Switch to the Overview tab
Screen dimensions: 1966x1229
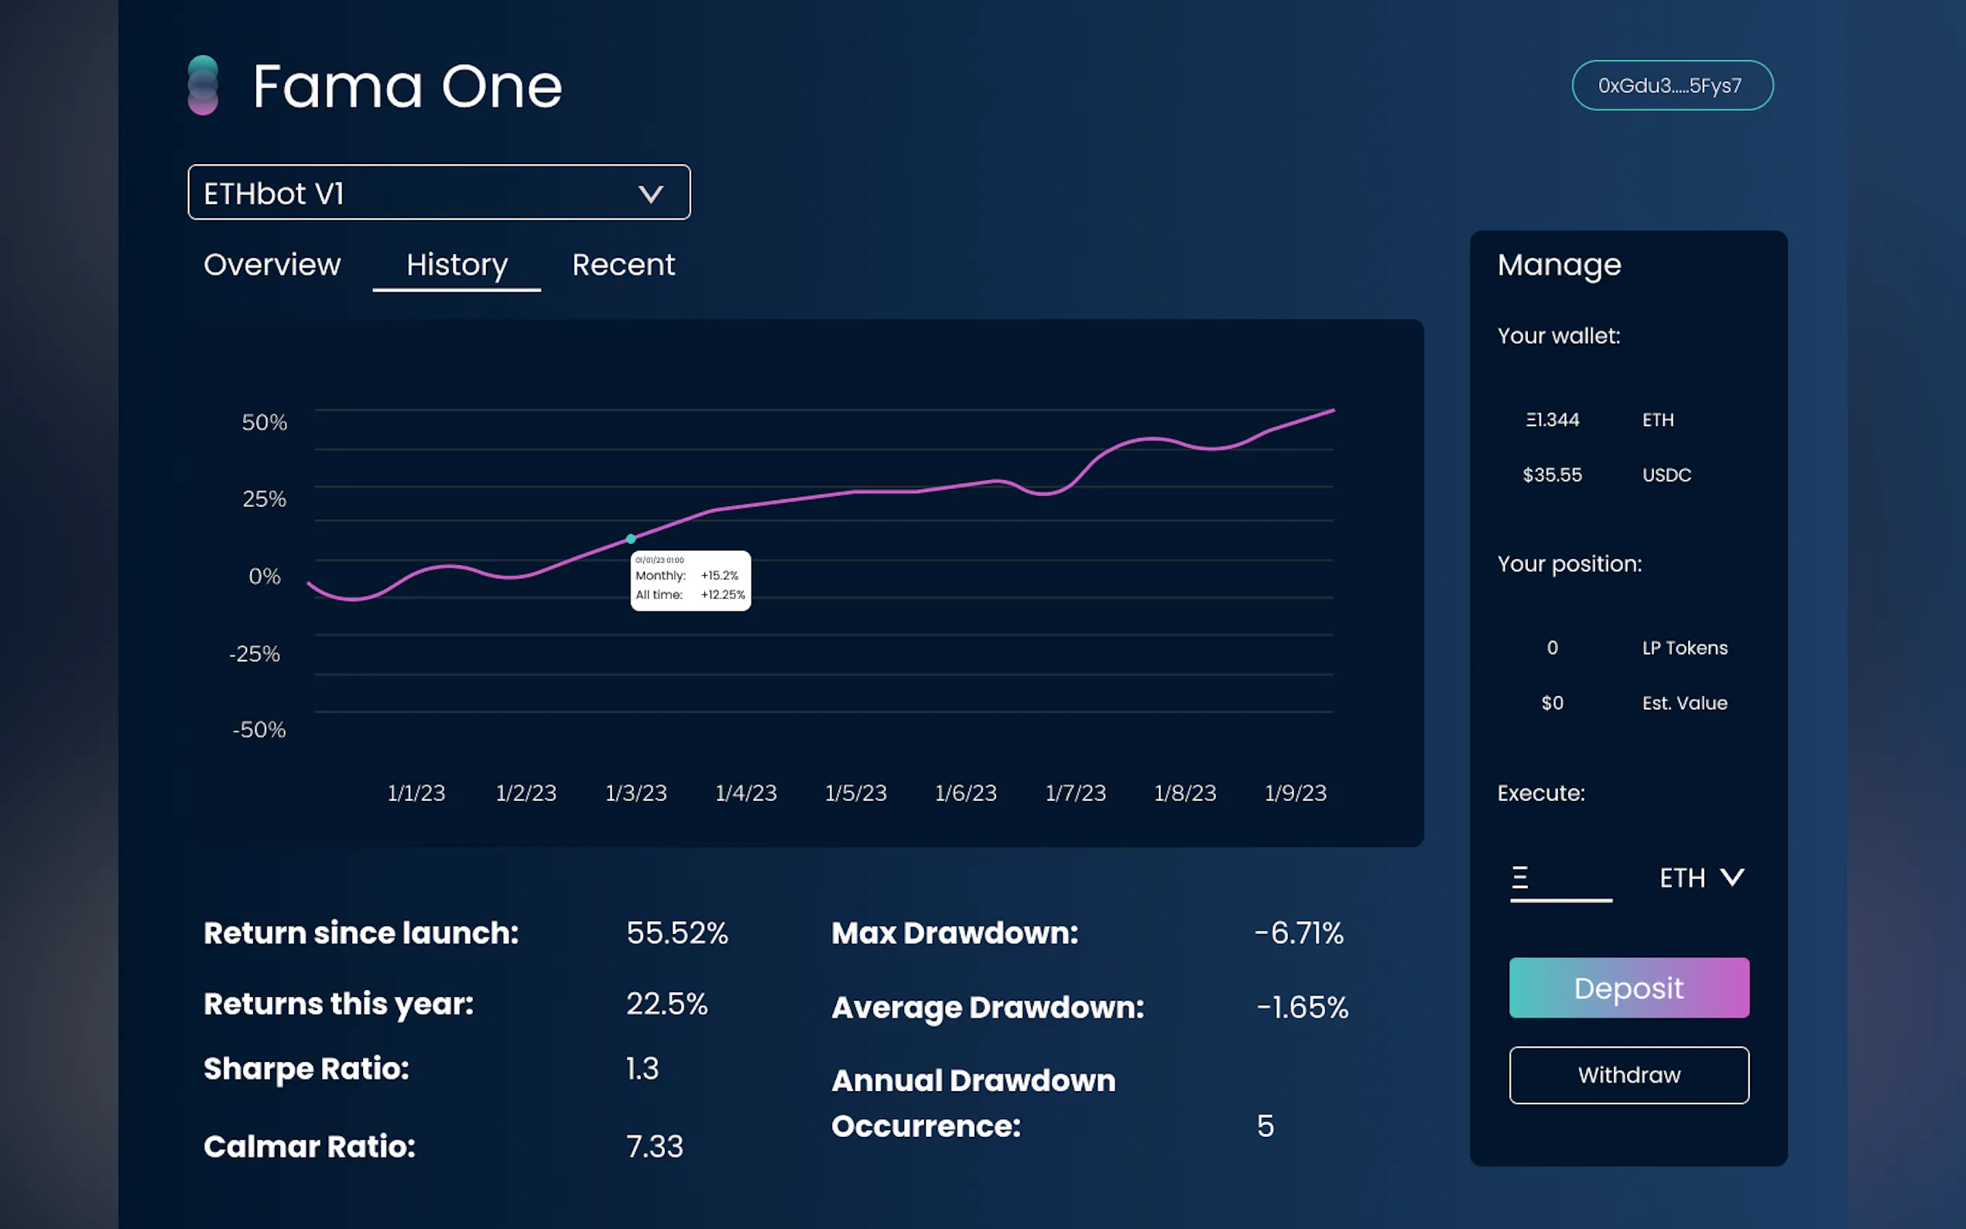tap(272, 265)
